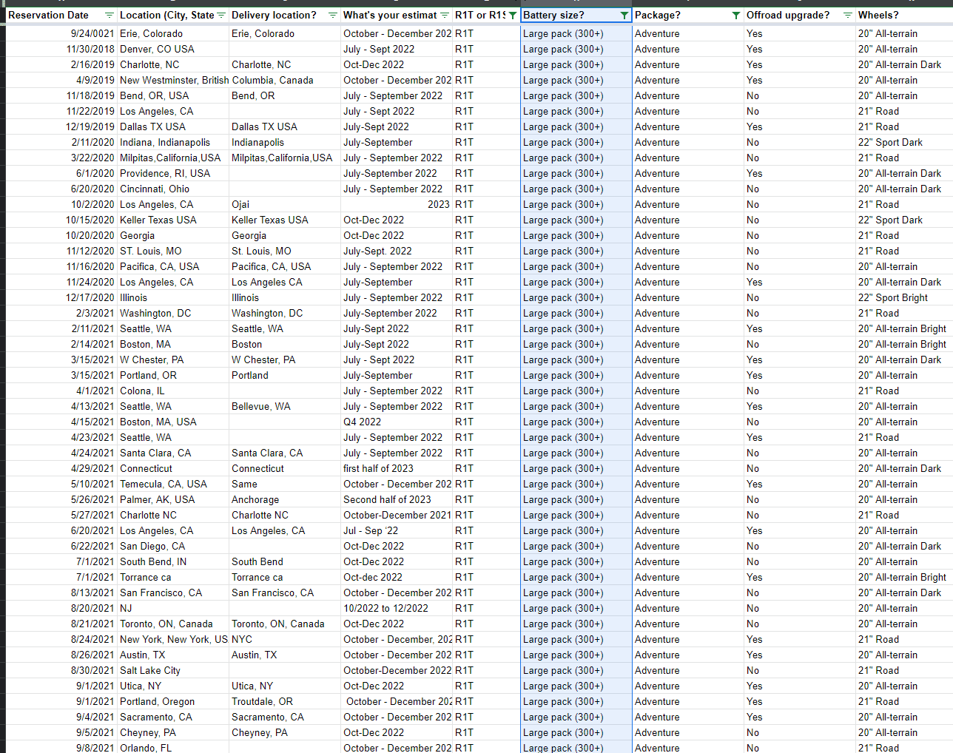Click the Colona, IL location cell
The width and height of the screenshot is (953, 753).
[x=173, y=391]
